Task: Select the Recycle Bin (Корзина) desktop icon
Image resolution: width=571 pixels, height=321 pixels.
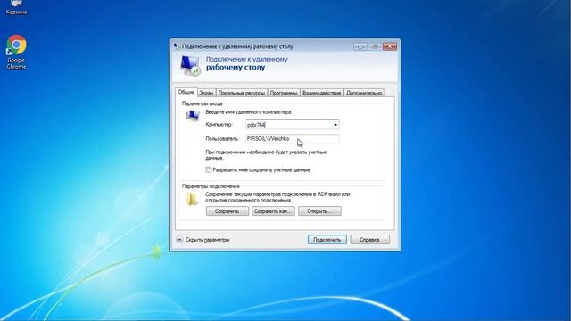Action: point(16,7)
